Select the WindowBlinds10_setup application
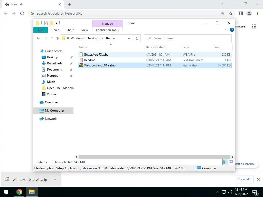Viewport: 263px width, 197px height. click(x=155, y=65)
